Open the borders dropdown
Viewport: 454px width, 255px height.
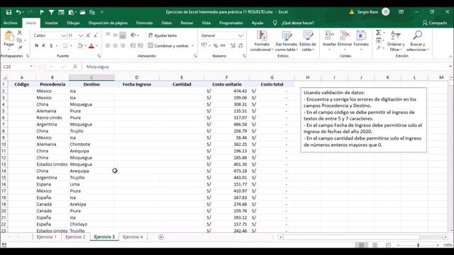click(x=71, y=45)
